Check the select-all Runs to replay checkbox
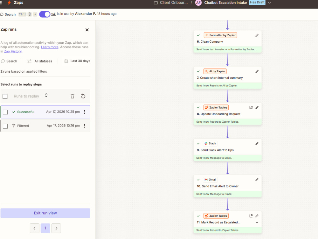 (x=5, y=96)
